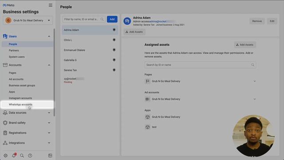The height and width of the screenshot is (160, 284).
Task: Click the sidebar scrollbar
Action: pyautogui.click(x=54, y=72)
